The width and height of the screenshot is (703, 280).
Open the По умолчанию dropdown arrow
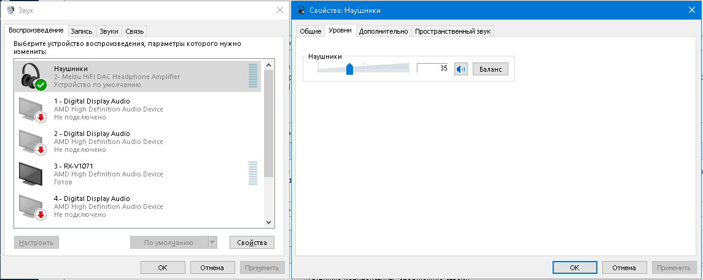tap(213, 243)
